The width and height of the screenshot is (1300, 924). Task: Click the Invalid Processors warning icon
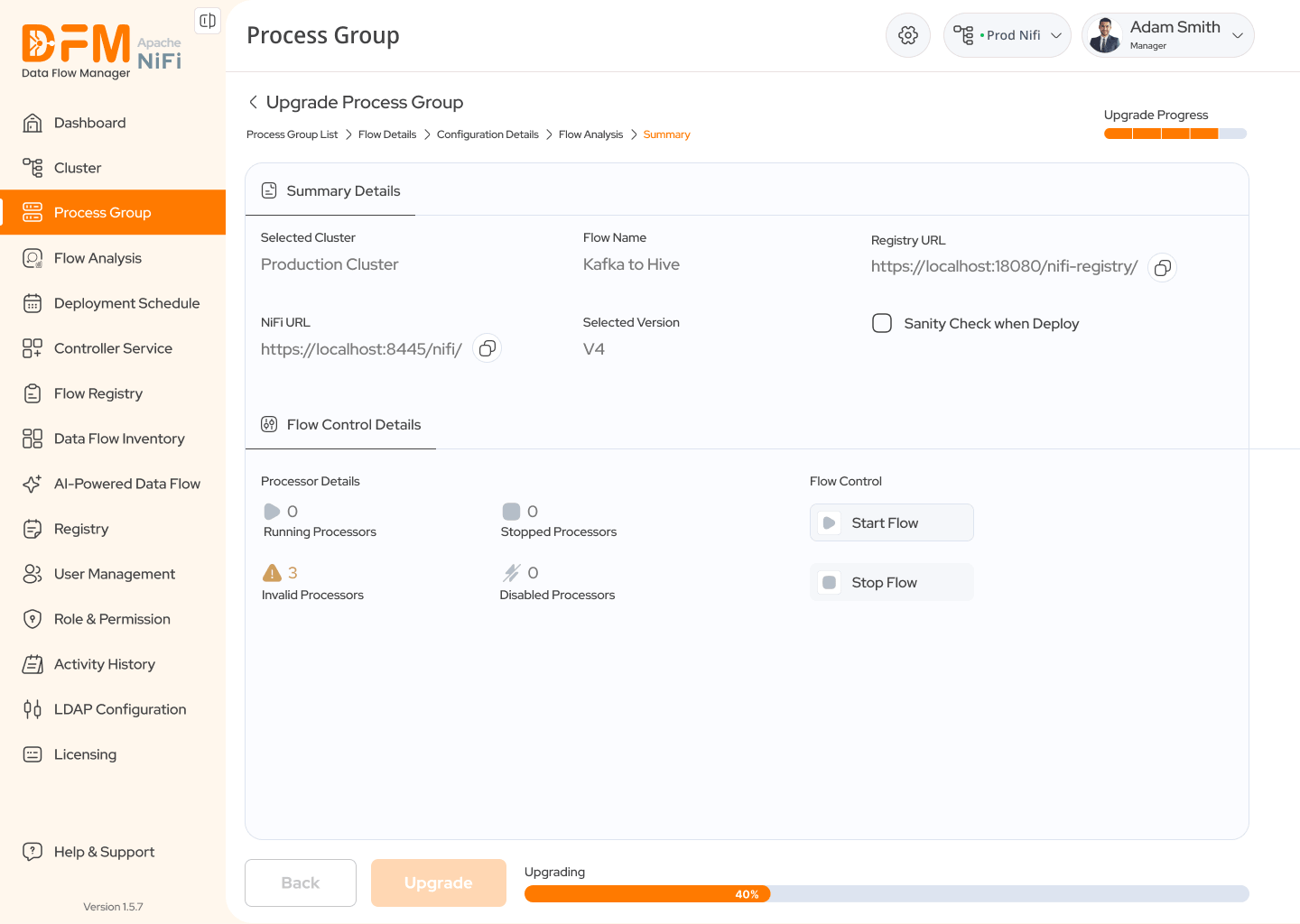point(272,573)
